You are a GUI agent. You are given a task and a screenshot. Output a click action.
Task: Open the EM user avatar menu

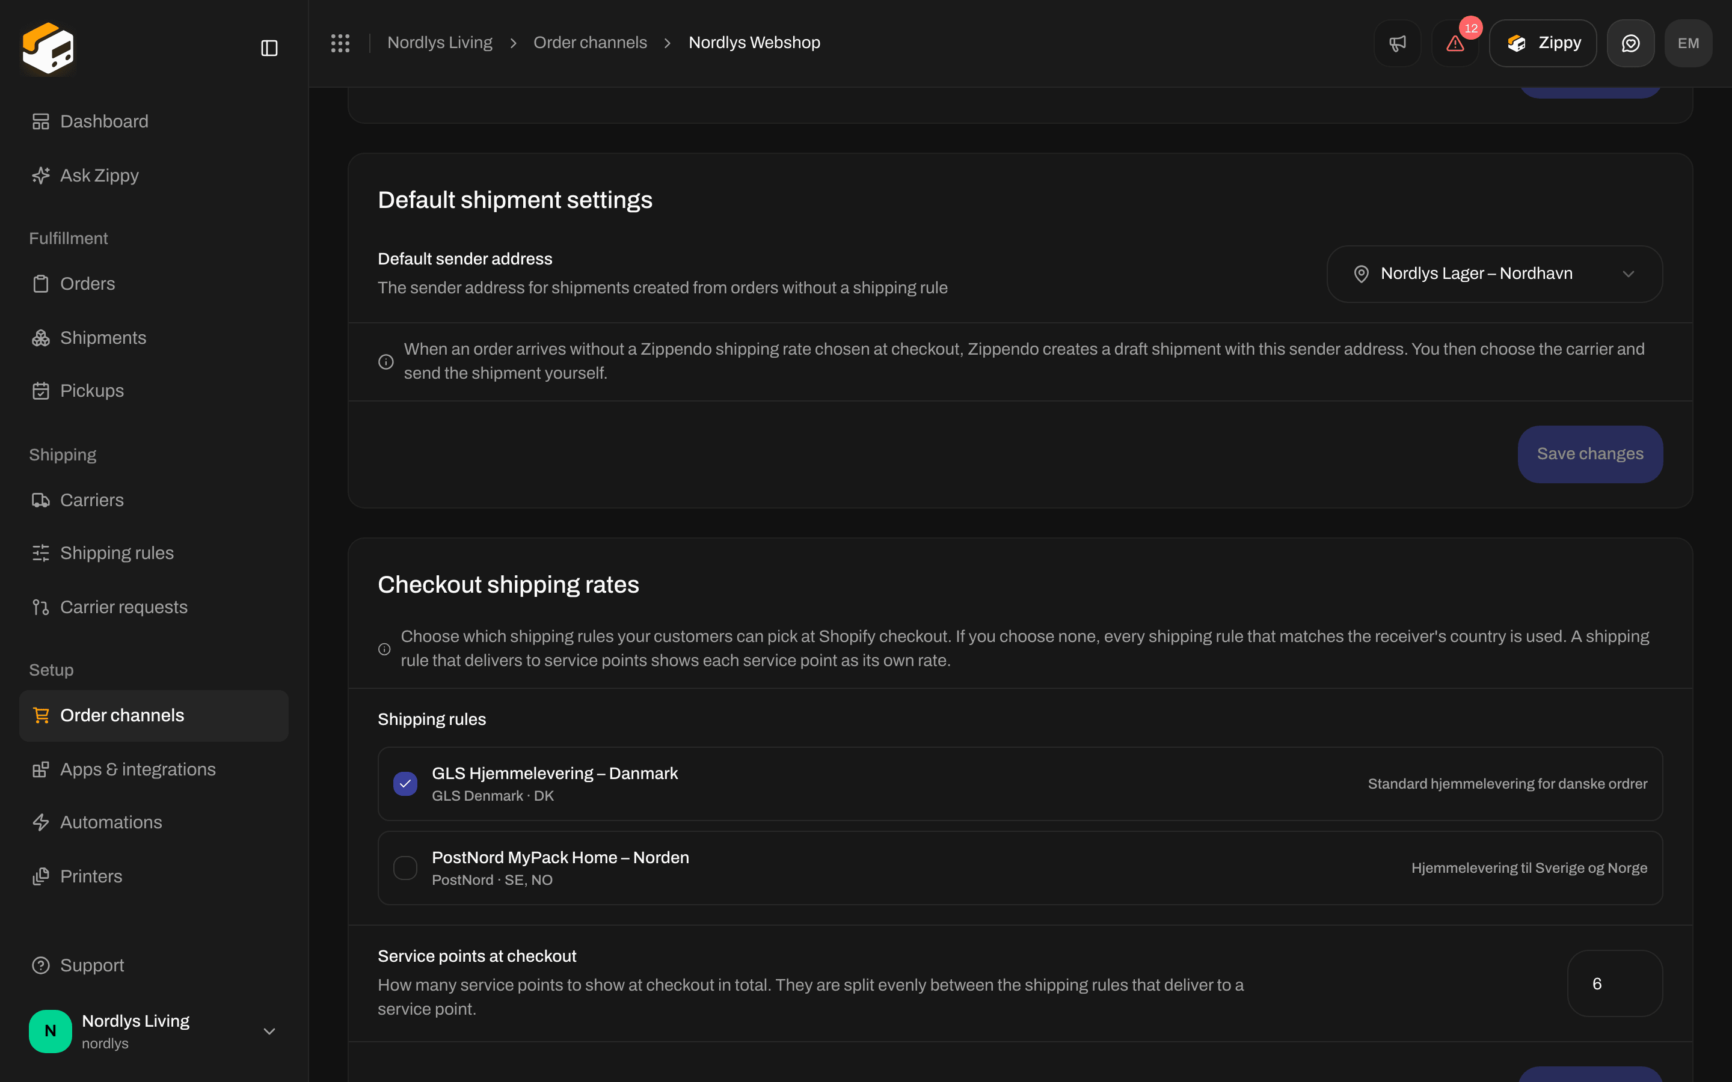tap(1688, 43)
